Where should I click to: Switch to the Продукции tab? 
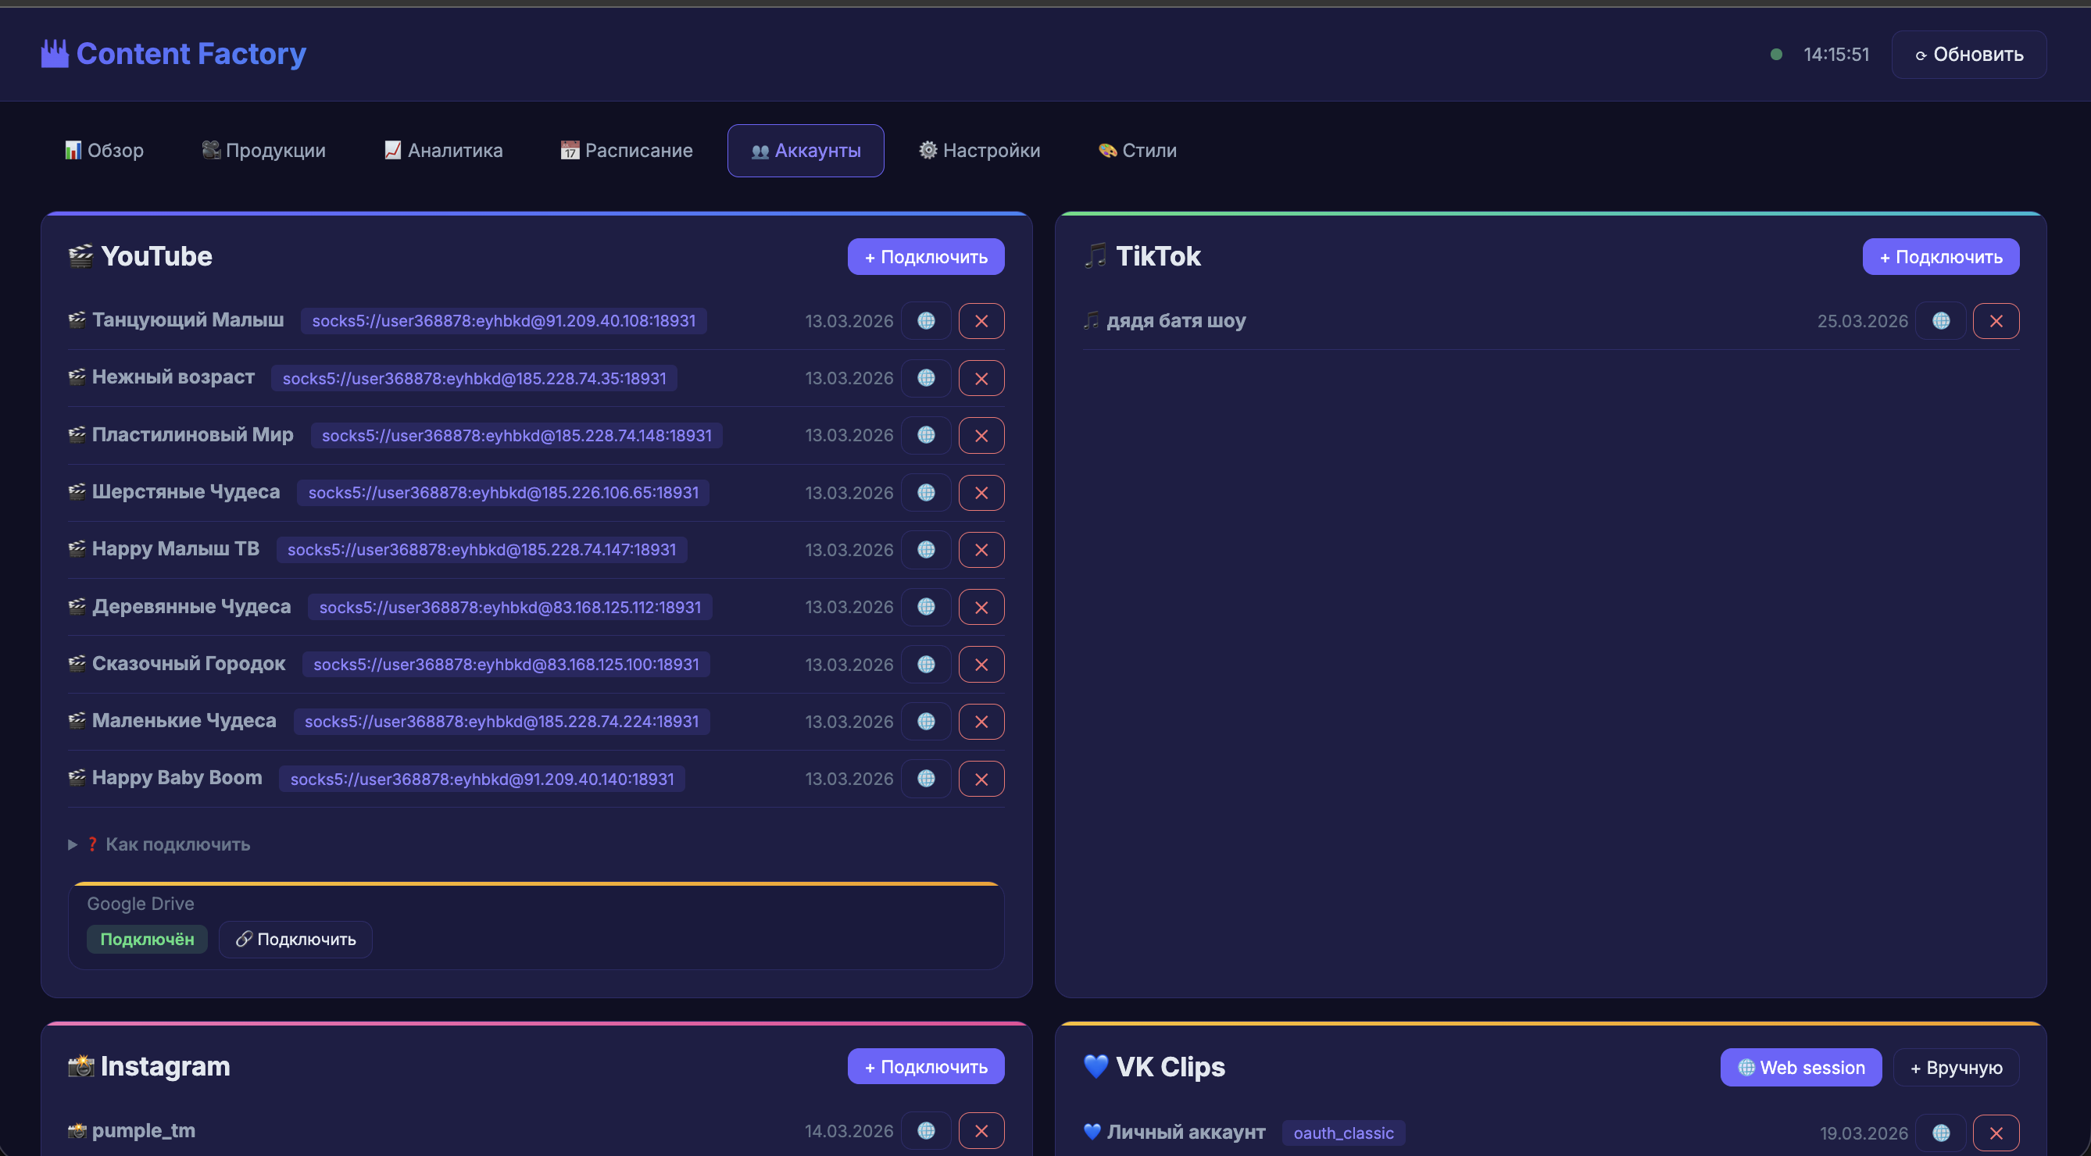click(x=264, y=151)
